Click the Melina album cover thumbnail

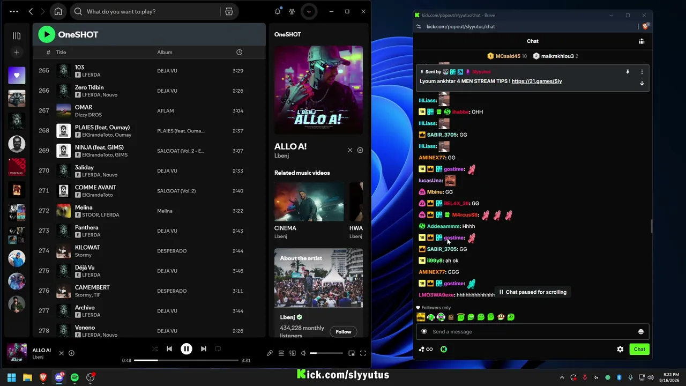pos(63,211)
